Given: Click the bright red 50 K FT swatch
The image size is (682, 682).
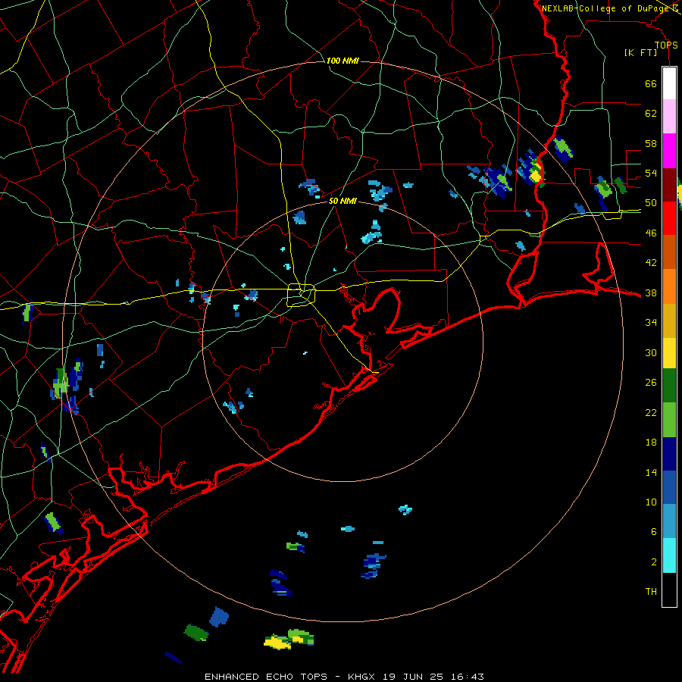Looking at the screenshot, I should point(669,218).
